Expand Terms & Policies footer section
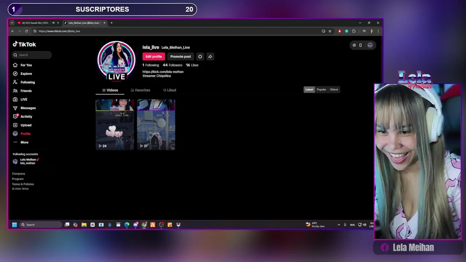The height and width of the screenshot is (262, 466). 23,184
